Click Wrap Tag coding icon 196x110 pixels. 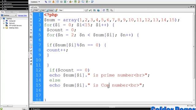click(31, 51)
